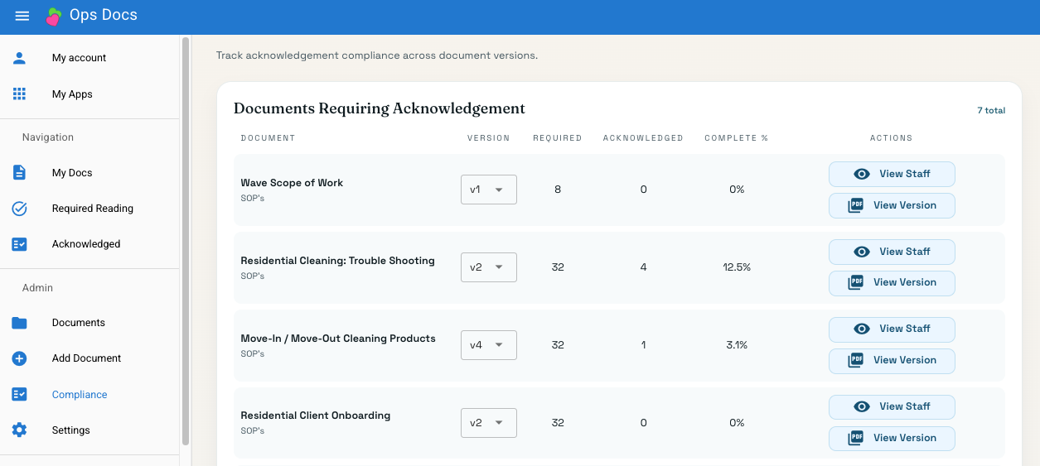The width and height of the screenshot is (1040, 466).
Task: Click the 'Documents Requiring Acknowledgement' heading
Action: tap(380, 108)
